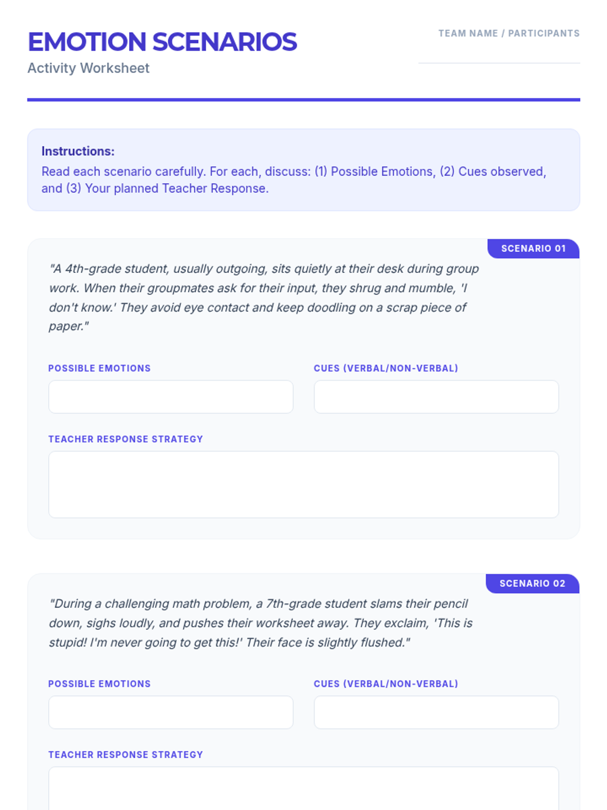Click Scenario 02 Teacher Response Strategy label

pos(125,755)
